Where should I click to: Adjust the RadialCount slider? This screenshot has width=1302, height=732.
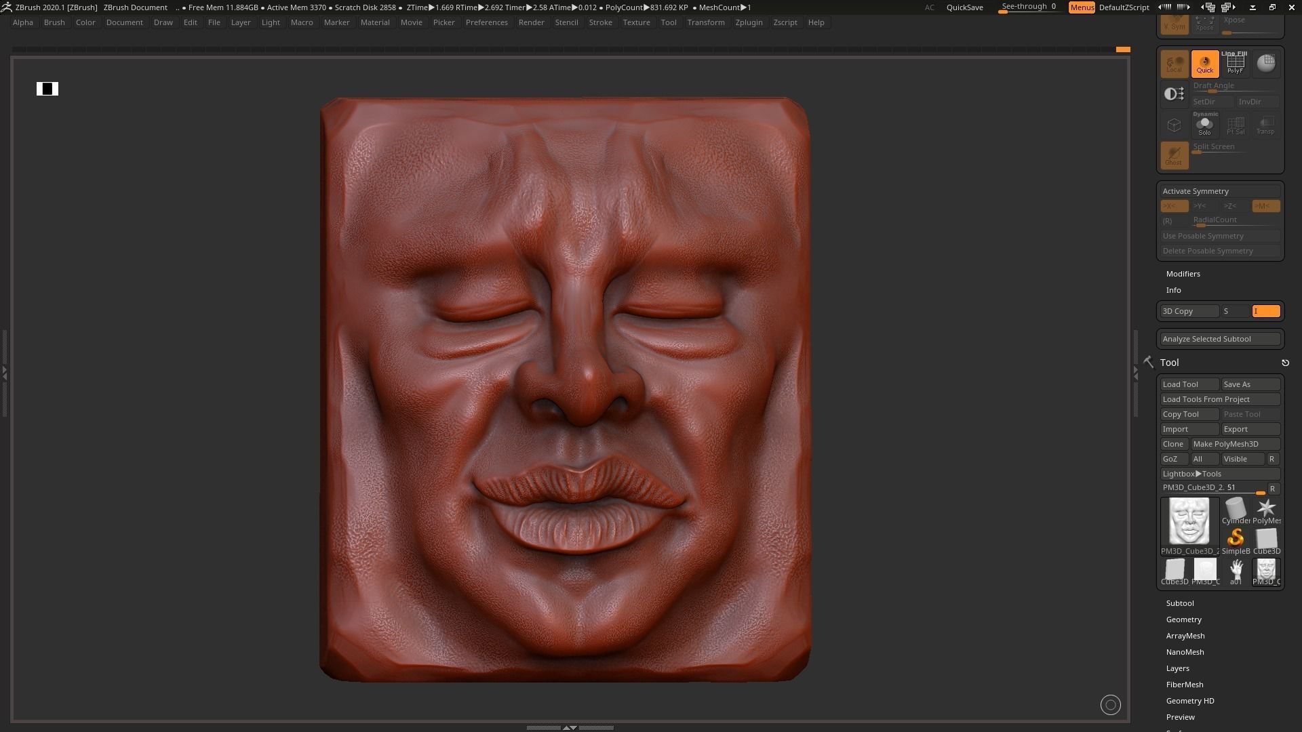click(1235, 221)
